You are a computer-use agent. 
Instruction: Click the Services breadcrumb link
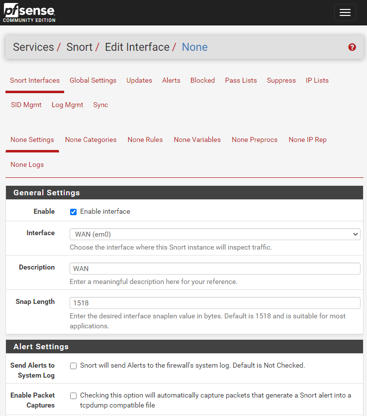[x=33, y=47]
